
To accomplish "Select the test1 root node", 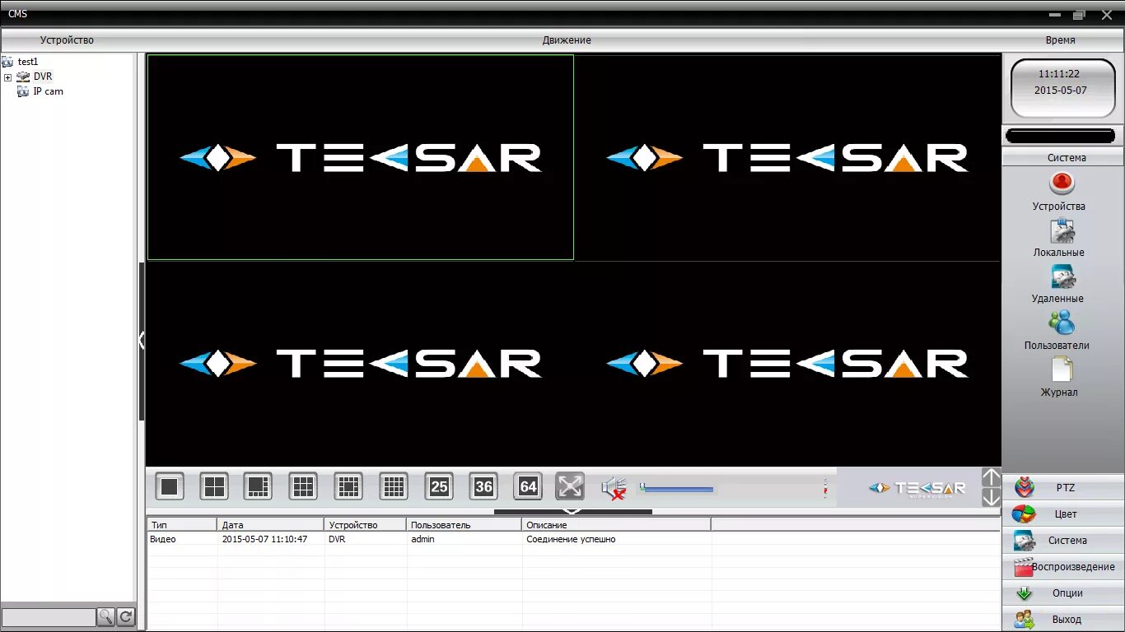I will point(28,62).
